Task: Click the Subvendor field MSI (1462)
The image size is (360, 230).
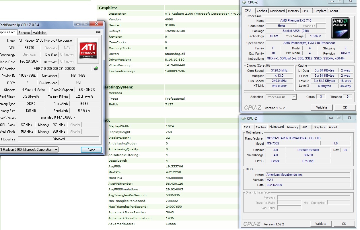Action: [x=79, y=76]
